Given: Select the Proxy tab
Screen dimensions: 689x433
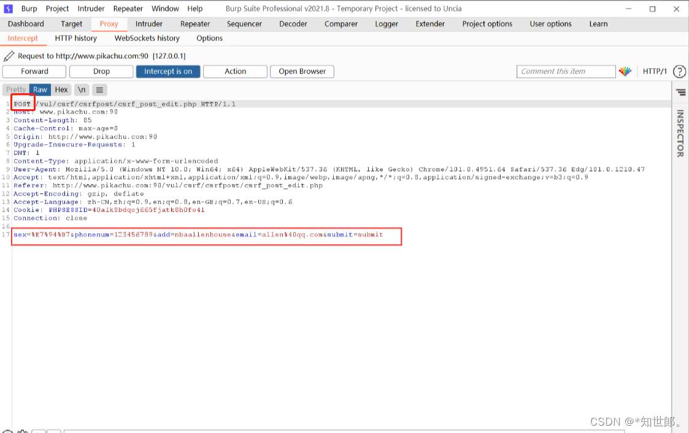Looking at the screenshot, I should [109, 24].
